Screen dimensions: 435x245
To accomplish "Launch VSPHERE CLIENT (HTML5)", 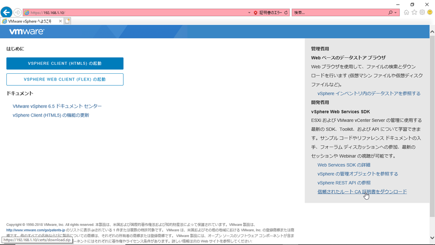I will pos(65,63).
